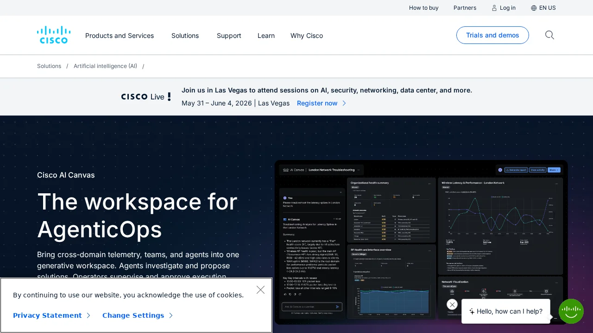Viewport: 593px width, 333px height.
Task: Open the Why Cisco menu
Action: [x=307, y=36]
